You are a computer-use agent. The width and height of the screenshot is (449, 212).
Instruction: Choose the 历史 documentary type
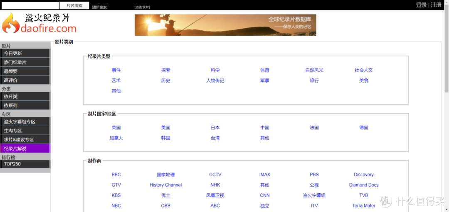[166, 80]
